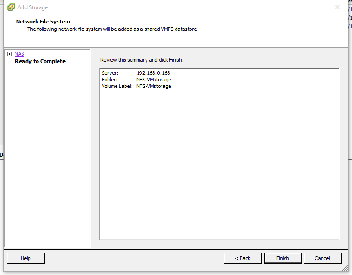Click blank area of wizard steps panel
The height and width of the screenshot is (275, 352).
point(47,154)
